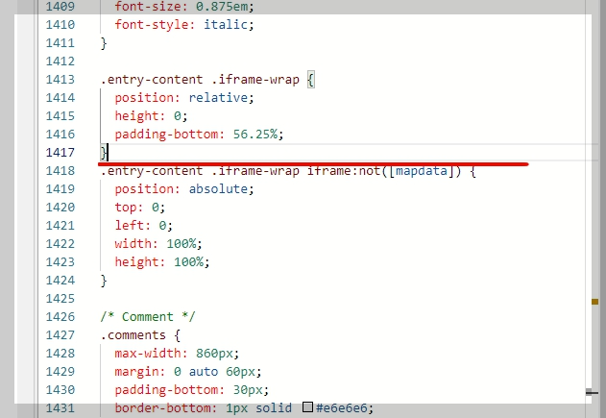
Task: Click the orange marker in the scrollbar overview
Action: tap(594, 301)
